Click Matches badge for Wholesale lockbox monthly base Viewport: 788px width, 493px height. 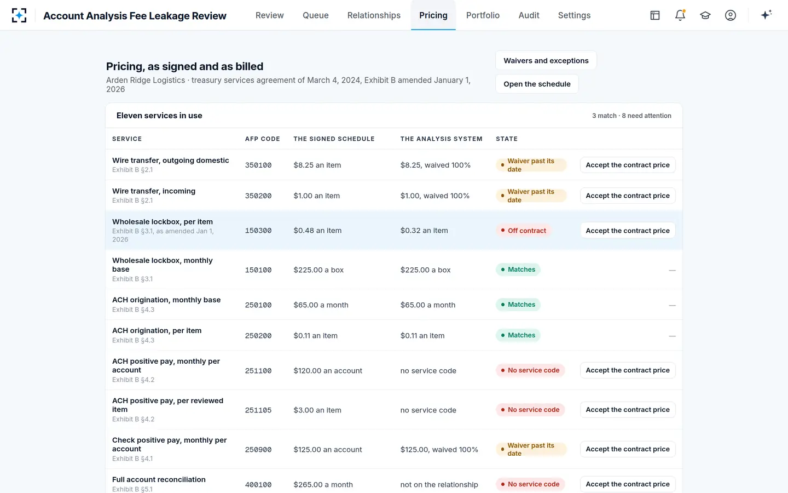[518, 270]
